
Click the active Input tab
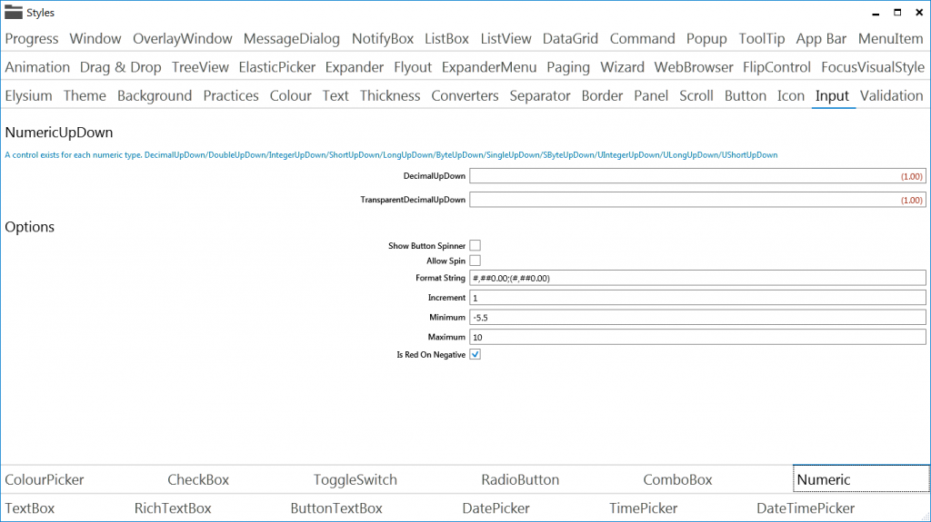(833, 95)
